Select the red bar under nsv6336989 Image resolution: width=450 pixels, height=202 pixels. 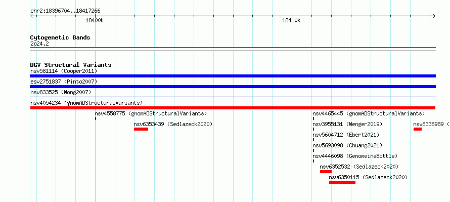point(418,129)
